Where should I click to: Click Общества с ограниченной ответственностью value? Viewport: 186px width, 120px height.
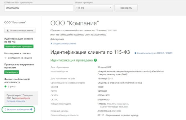(x=120, y=83)
